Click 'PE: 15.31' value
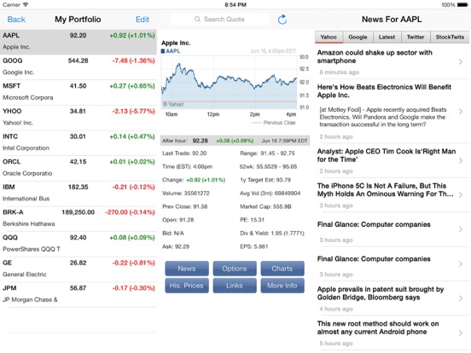This screenshot has height=353, width=471. tap(252, 220)
